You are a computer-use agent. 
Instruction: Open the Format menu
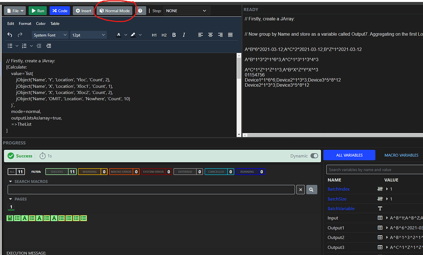(25, 24)
